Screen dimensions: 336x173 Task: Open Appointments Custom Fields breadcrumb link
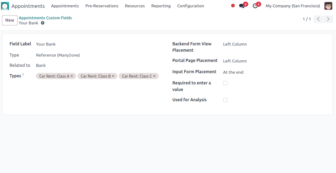click(x=45, y=18)
